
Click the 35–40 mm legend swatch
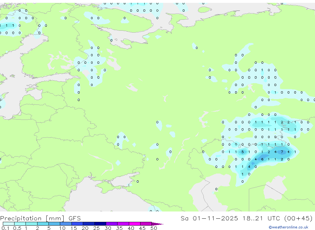tap(123, 224)
